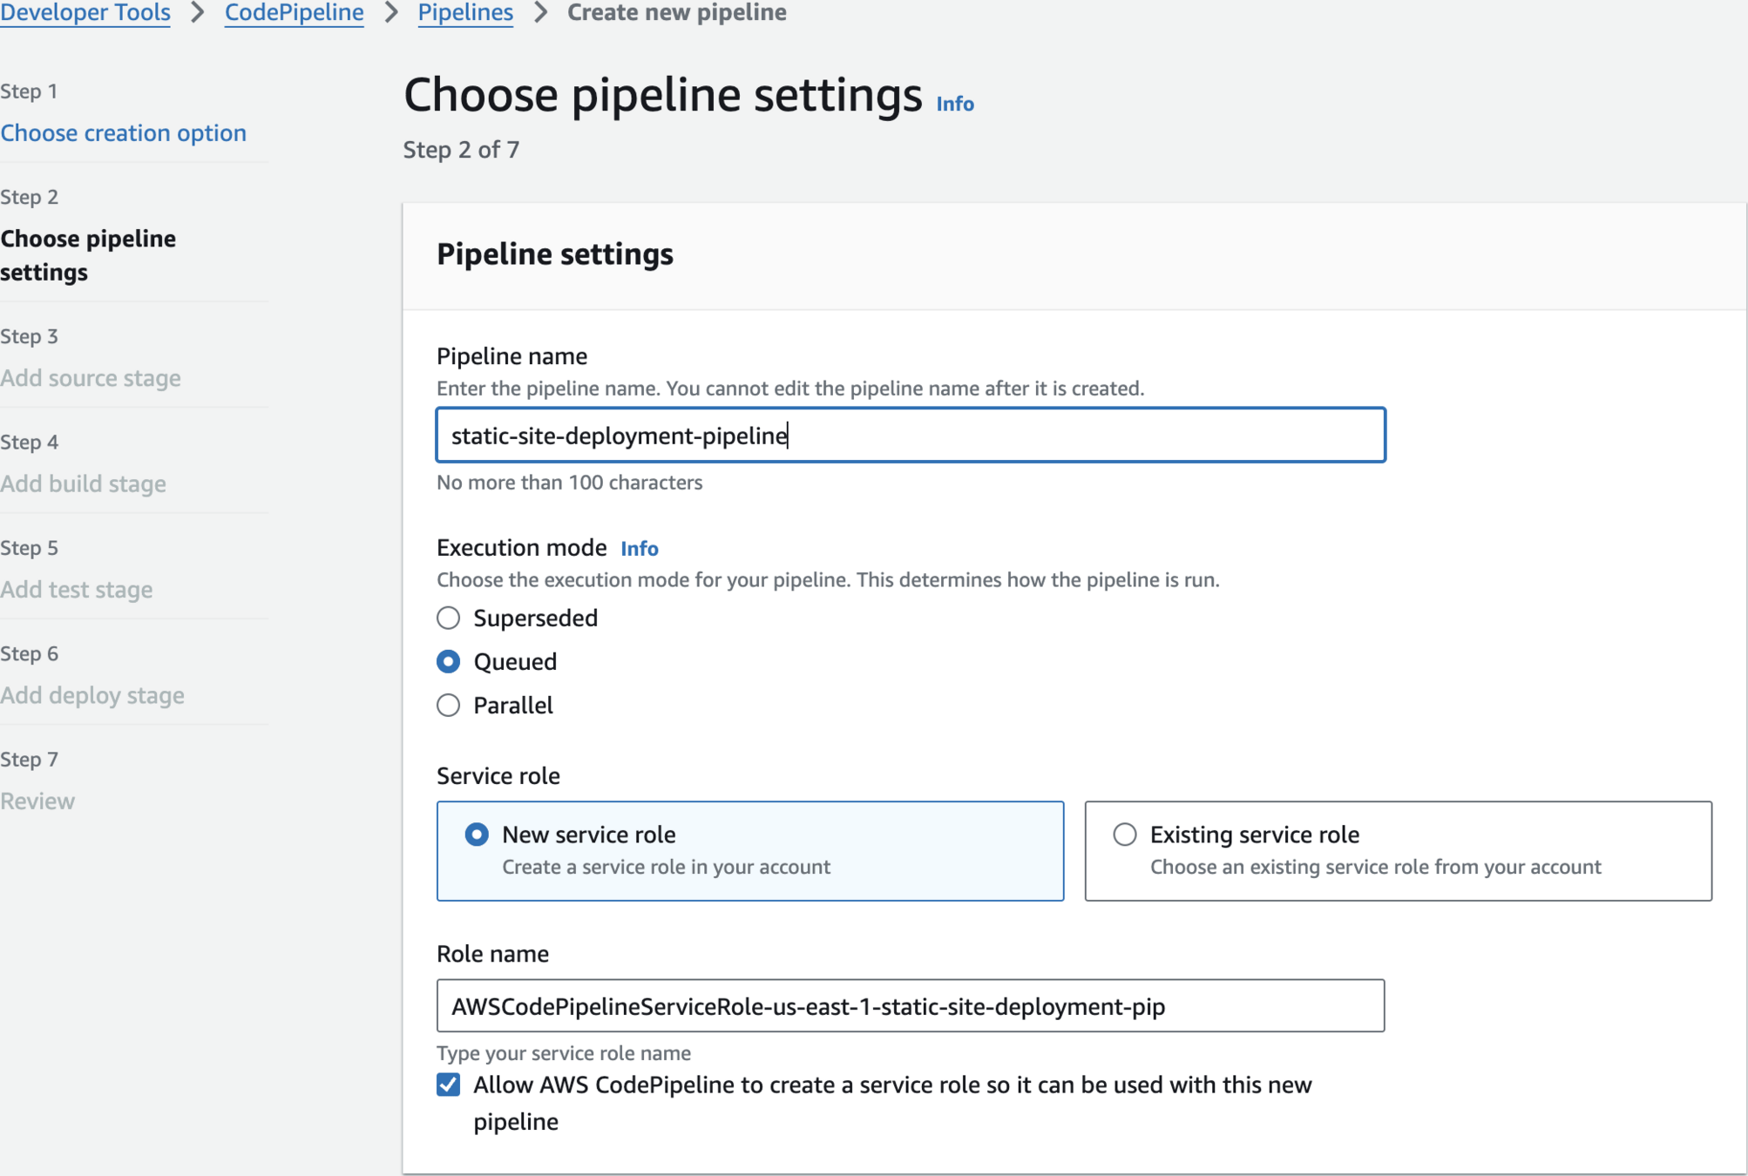Go to the Pipelines breadcrumb link

coord(465,12)
